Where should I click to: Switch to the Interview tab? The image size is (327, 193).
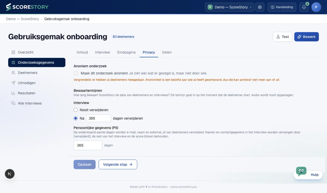click(102, 52)
